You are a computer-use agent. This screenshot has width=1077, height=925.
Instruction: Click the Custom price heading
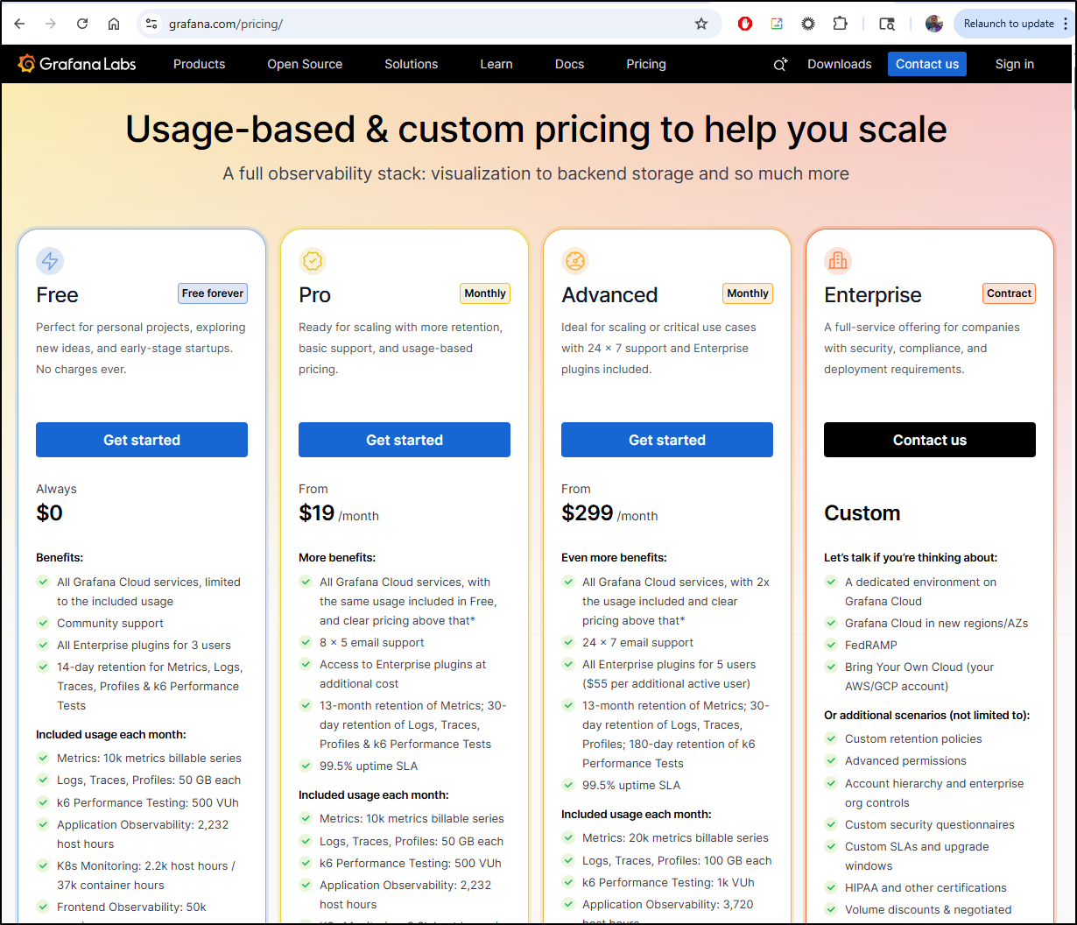[862, 513]
